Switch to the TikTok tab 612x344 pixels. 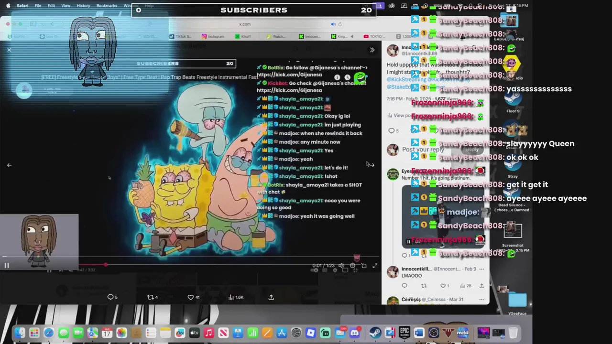point(180,36)
